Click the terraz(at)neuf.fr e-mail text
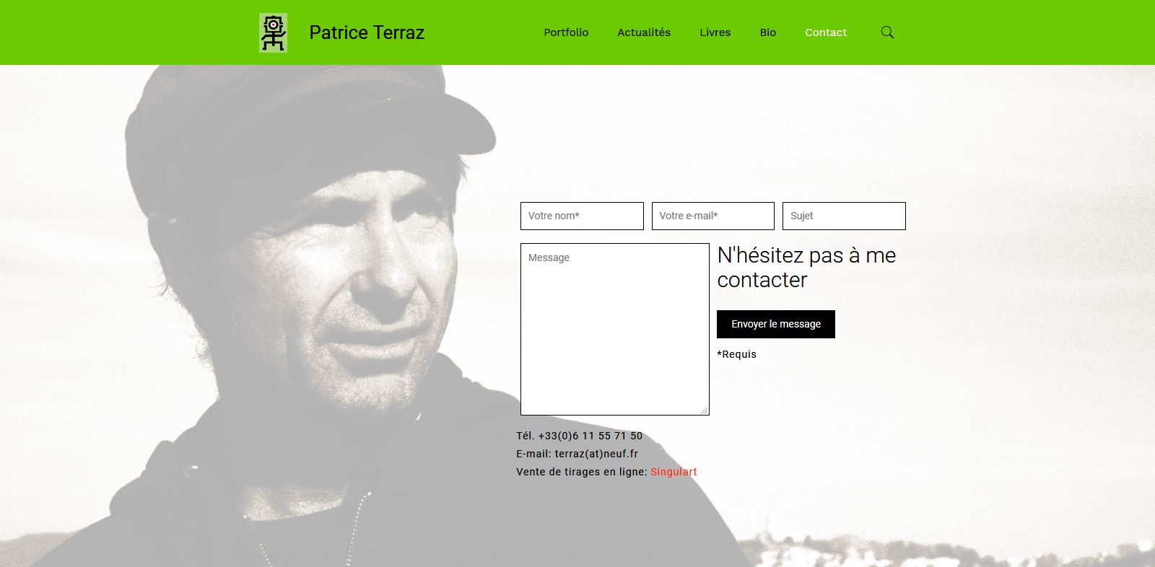The image size is (1155, 567). click(596, 454)
